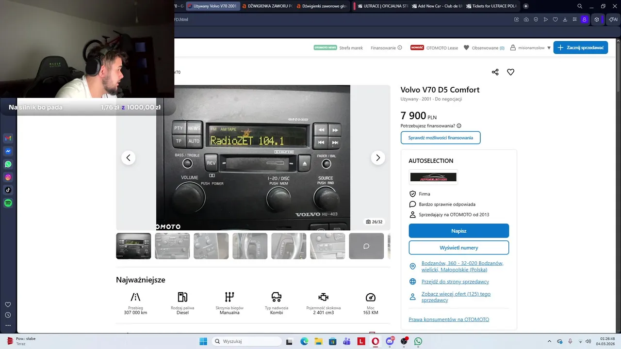621x349 pixels.
Task: Switch to Add New Car tab
Action: pyautogui.click(x=437, y=6)
